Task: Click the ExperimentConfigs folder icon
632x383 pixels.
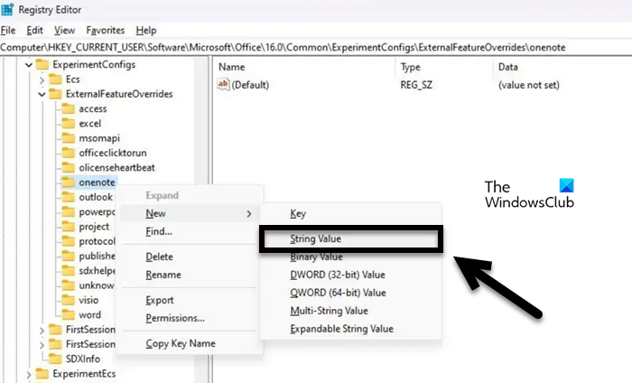Action: click(42, 64)
